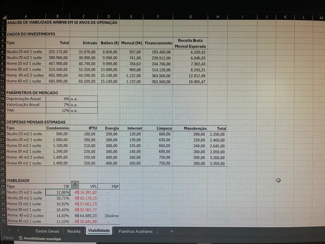Select the TIR value 14,03%
The height and width of the screenshot is (244, 325).
[x=62, y=216]
